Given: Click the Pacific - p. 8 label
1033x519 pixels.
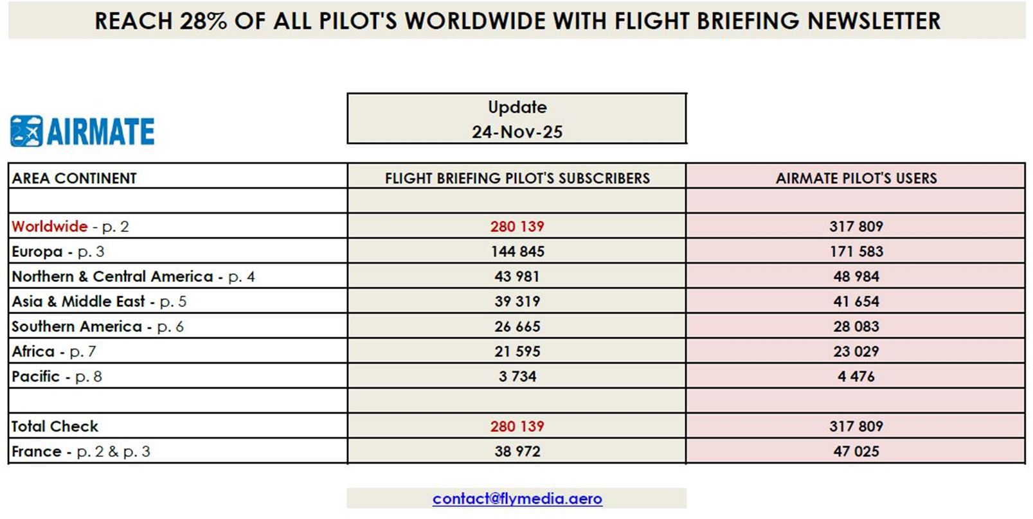Looking at the screenshot, I should tap(57, 376).
